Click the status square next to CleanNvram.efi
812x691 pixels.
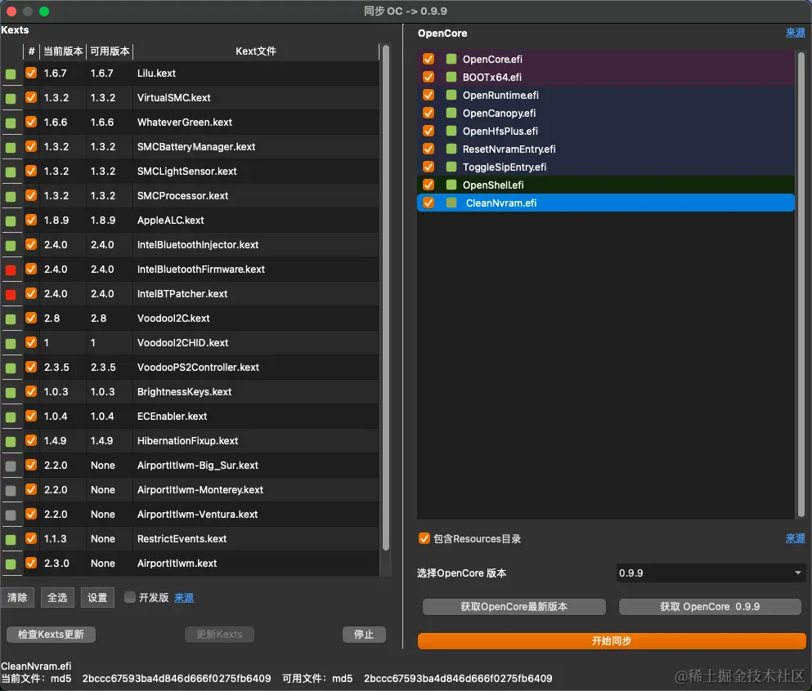[x=451, y=203]
